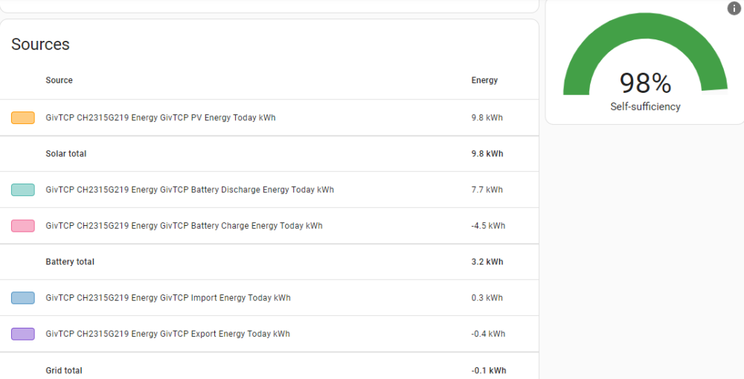Image resolution: width=744 pixels, height=379 pixels.
Task: Click the Self-sufficiency label
Action: tap(645, 106)
